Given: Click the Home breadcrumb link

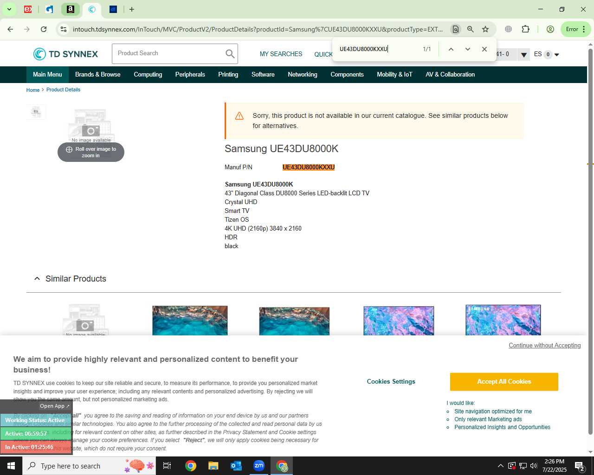Looking at the screenshot, I should (33, 90).
